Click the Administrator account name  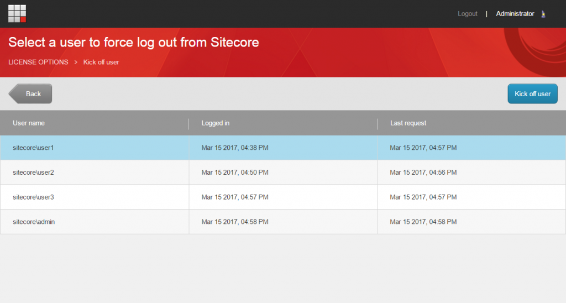point(515,14)
